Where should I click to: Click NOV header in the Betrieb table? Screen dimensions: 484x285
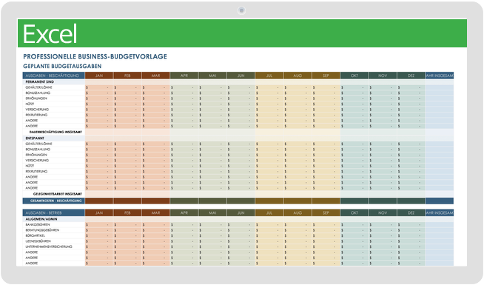coord(383,213)
